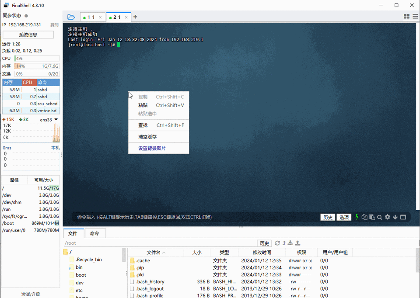Open the 选项 options button

pos(344,217)
